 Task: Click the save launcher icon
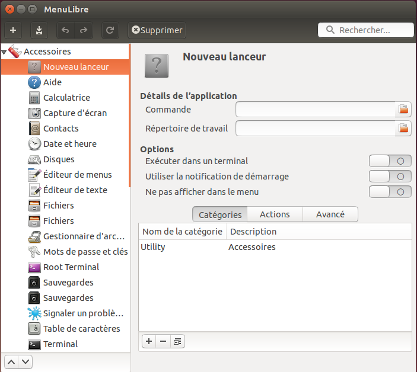click(39, 30)
